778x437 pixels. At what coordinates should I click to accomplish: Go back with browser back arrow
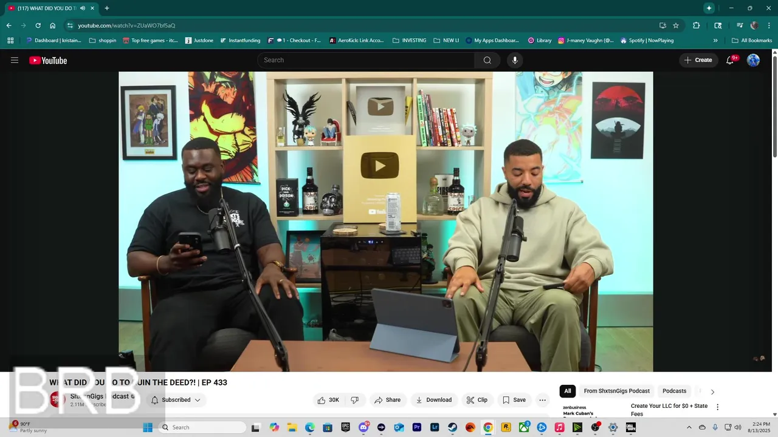pos(9,25)
